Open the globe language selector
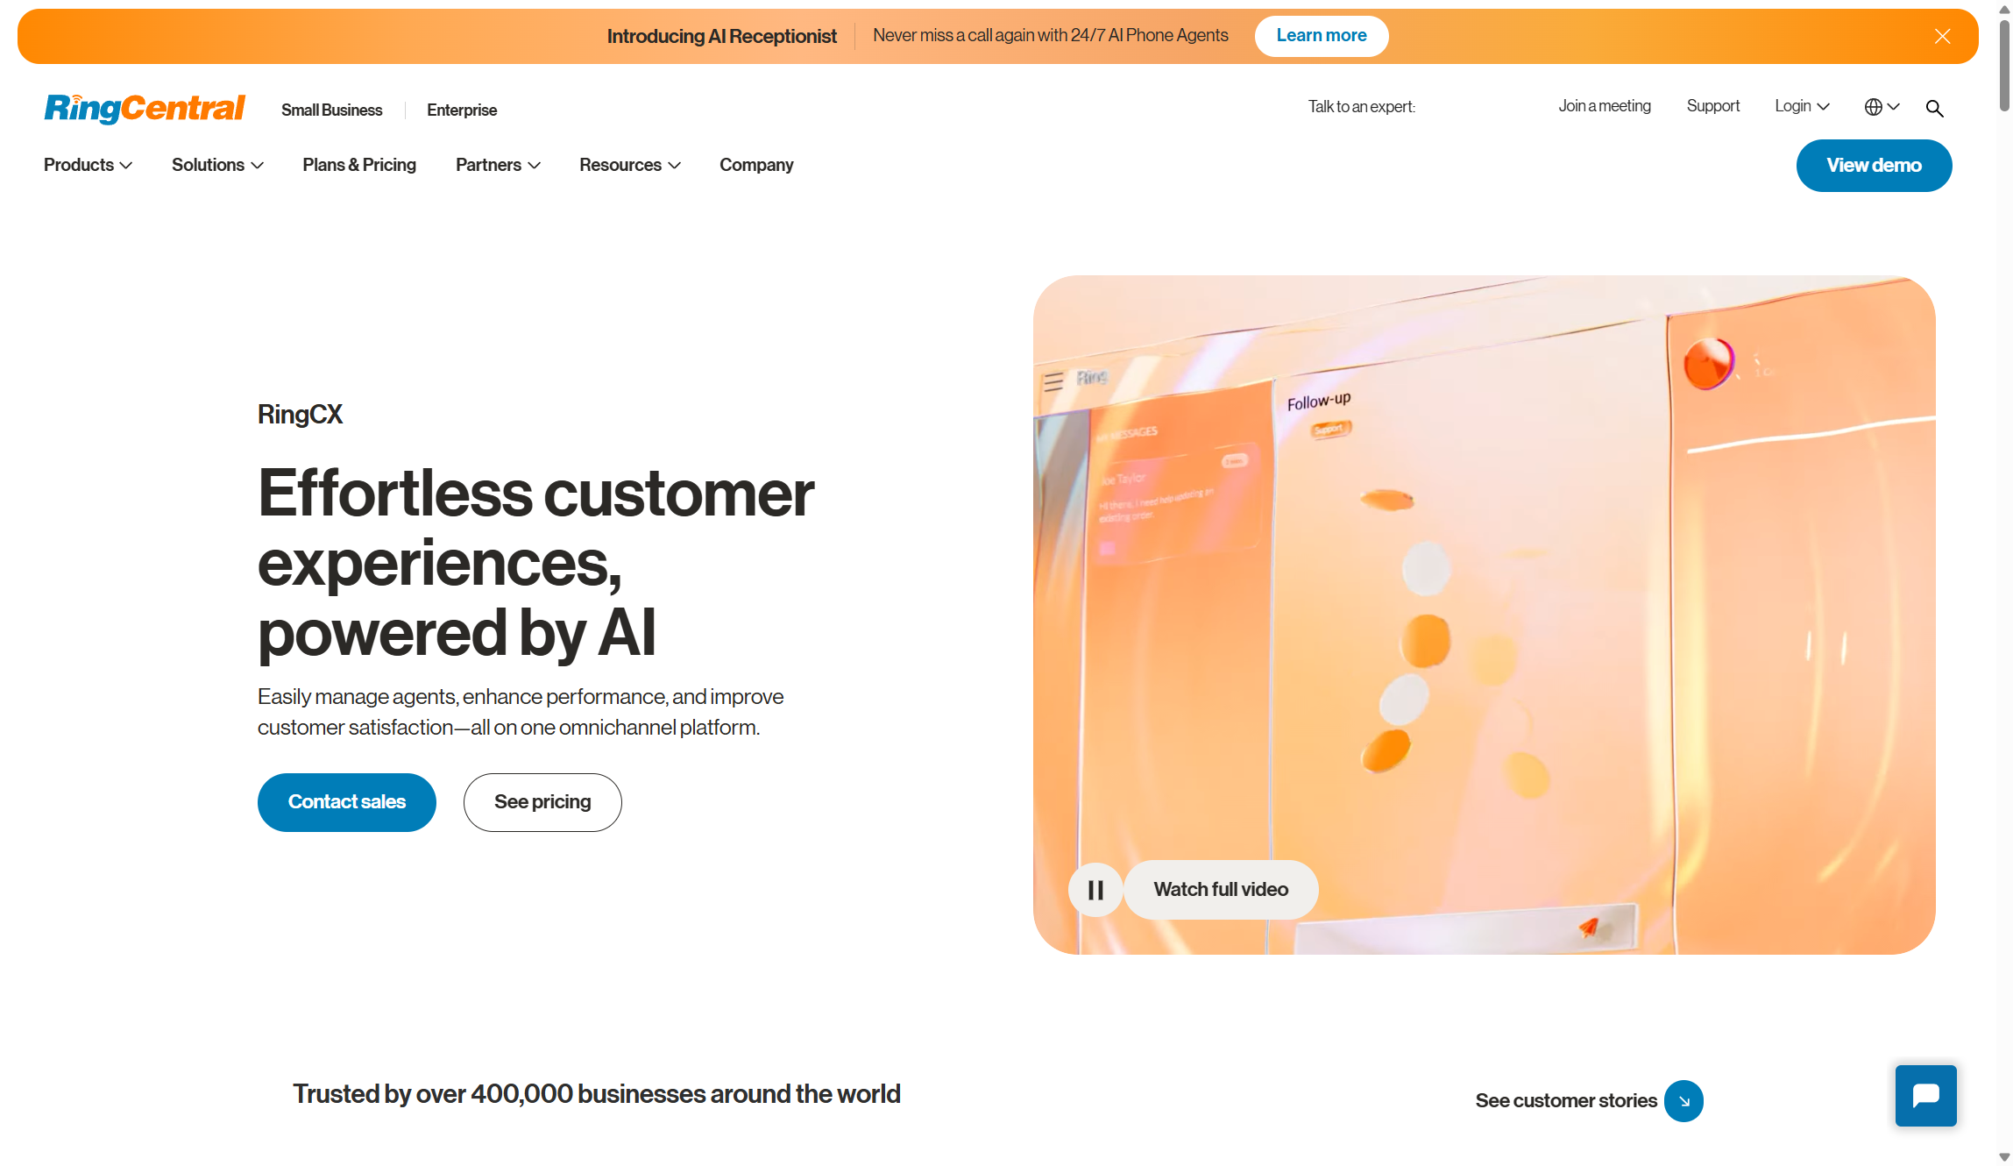 tap(1882, 107)
